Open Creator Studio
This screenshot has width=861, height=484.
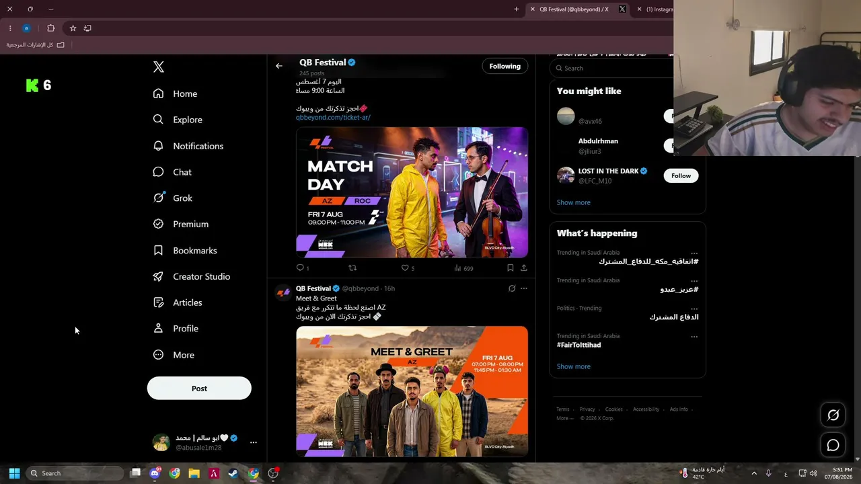click(192, 276)
